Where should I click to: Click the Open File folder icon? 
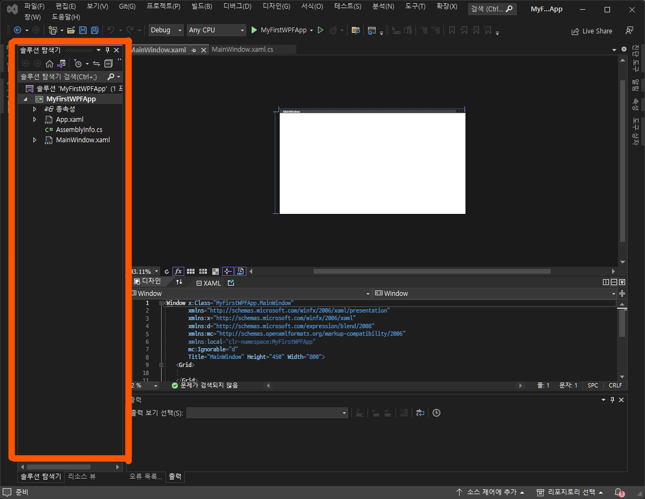(x=71, y=30)
